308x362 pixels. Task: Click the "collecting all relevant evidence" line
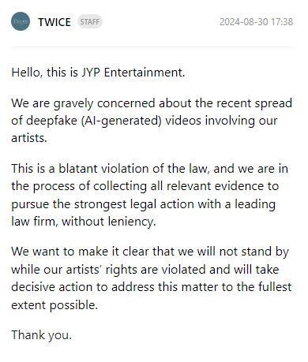tap(145, 186)
